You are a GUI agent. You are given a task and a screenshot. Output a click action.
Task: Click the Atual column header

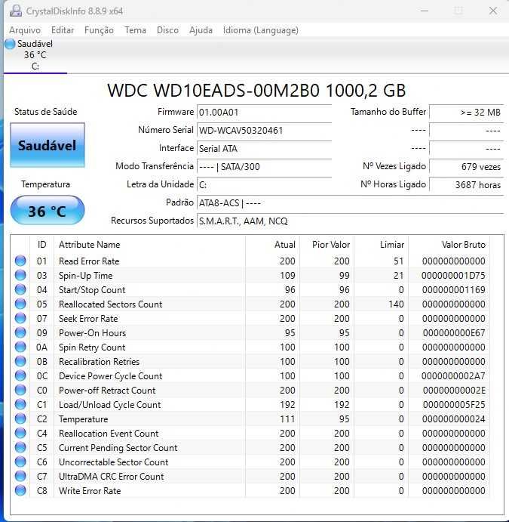click(x=273, y=245)
